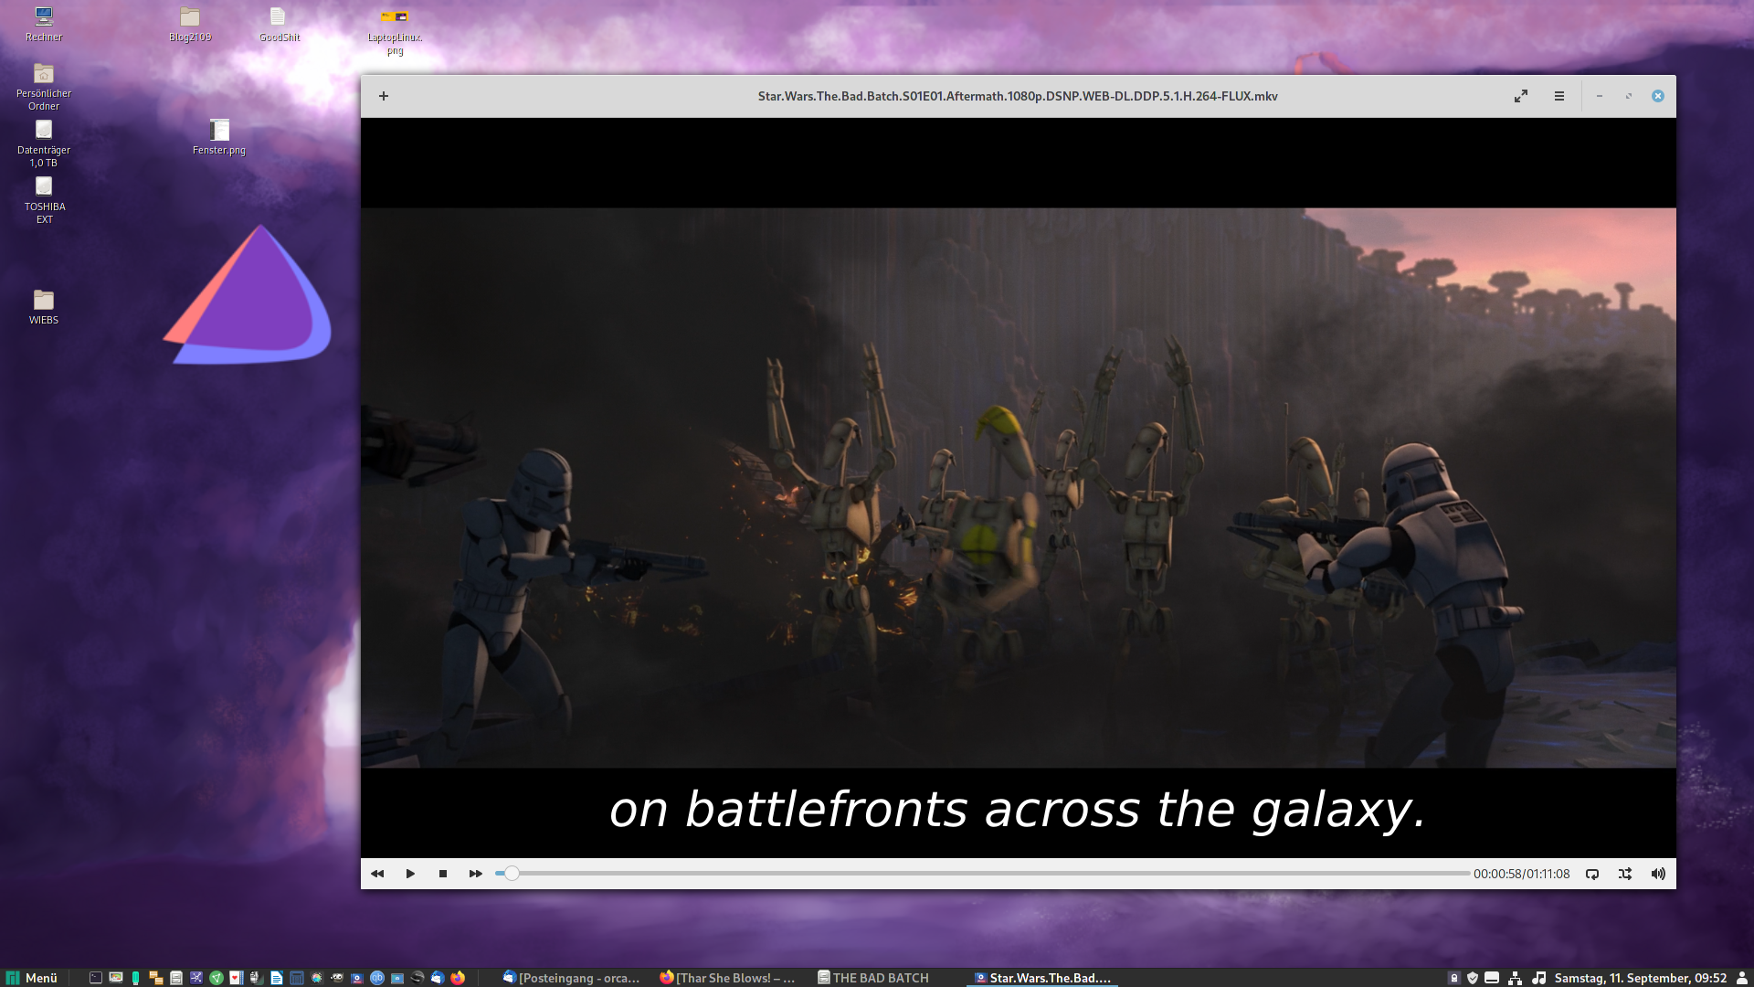Rewind the video with the seek-backward button
1754x987 pixels.
click(x=377, y=874)
